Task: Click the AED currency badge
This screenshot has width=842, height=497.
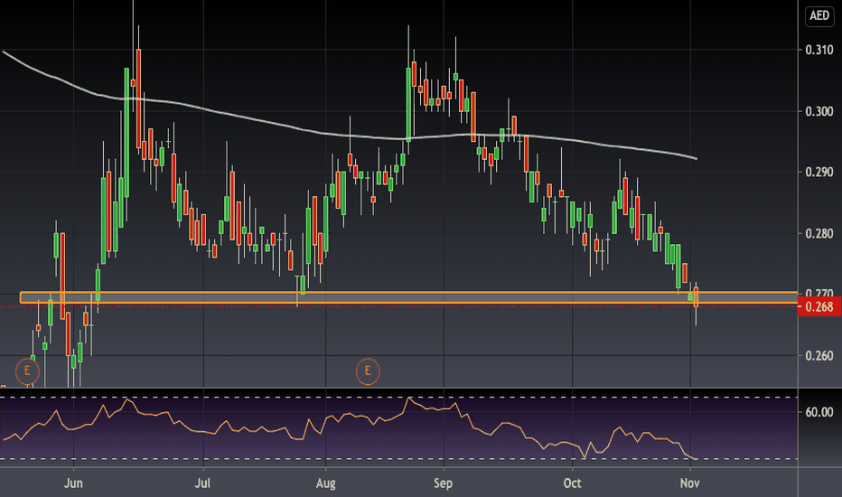Action: 819,15
